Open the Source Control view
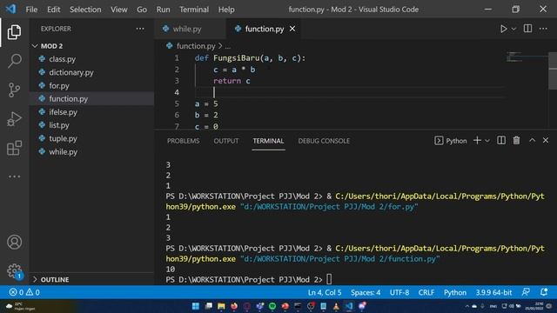Image resolution: width=557 pixels, height=313 pixels. tap(14, 90)
